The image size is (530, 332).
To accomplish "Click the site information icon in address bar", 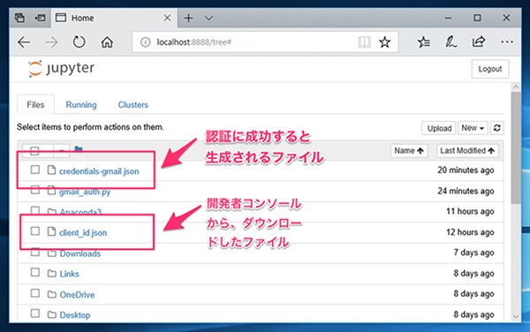I will (x=146, y=42).
